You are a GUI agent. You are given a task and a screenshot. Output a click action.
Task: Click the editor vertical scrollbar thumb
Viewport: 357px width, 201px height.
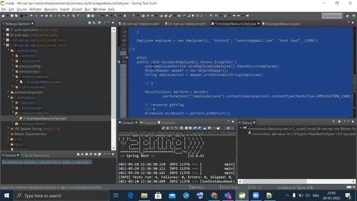(x=355, y=83)
